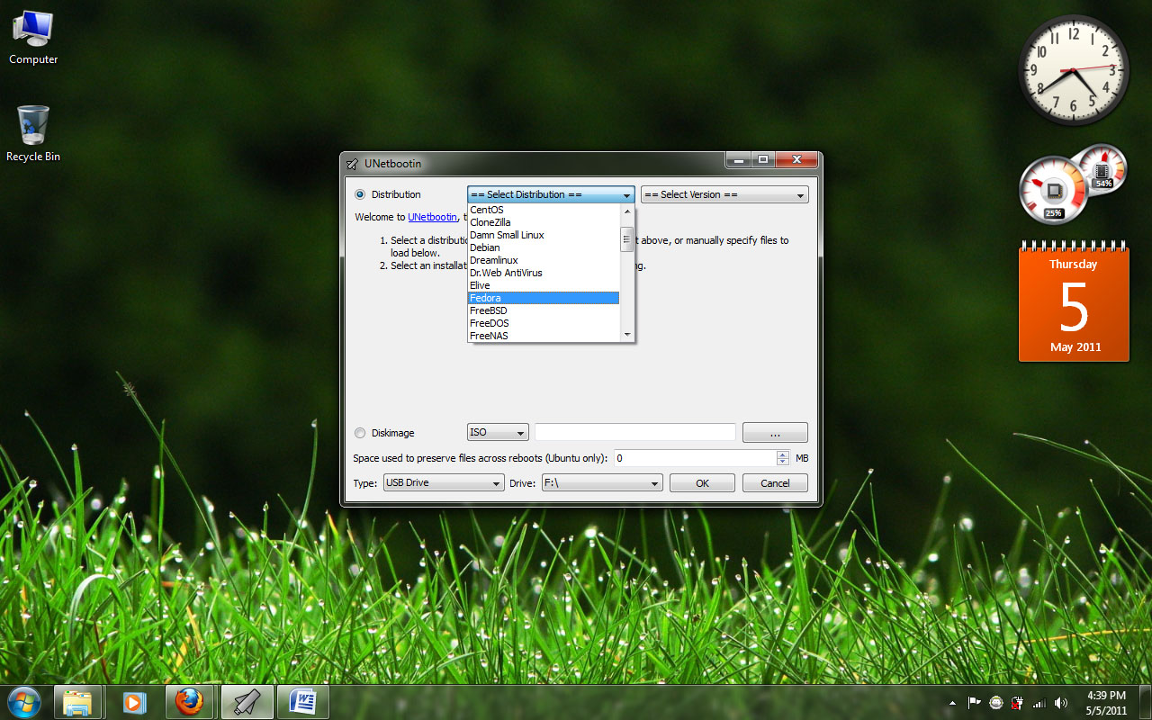The width and height of the screenshot is (1152, 720).
Task: Open the Windows Start menu
Action: click(24, 701)
